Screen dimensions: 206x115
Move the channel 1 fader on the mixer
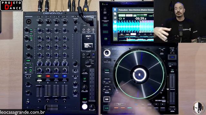click(x=39, y=91)
